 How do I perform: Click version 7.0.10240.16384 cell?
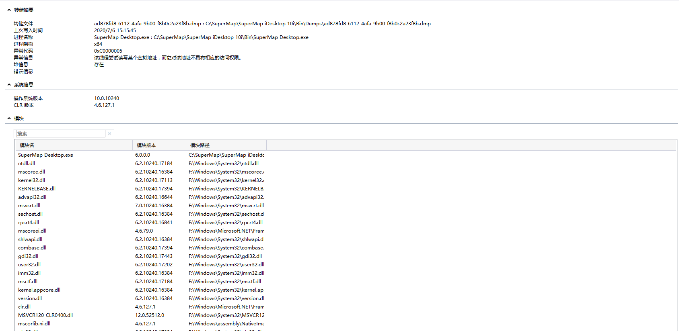[154, 206]
